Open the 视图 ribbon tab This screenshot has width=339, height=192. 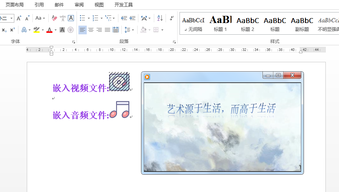(x=99, y=5)
